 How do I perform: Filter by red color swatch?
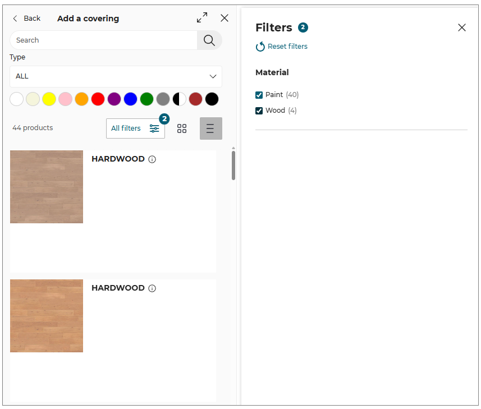pyautogui.click(x=98, y=99)
